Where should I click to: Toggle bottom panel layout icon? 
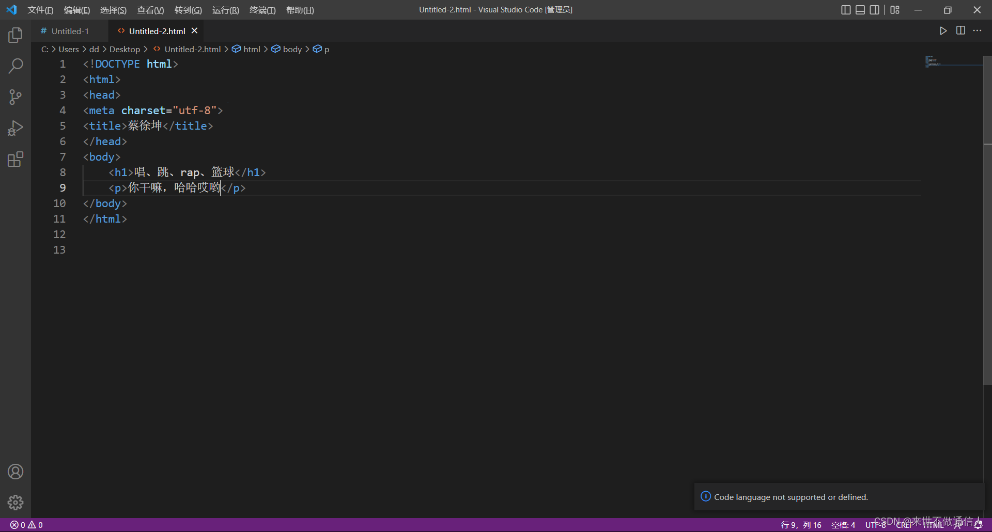tap(860, 10)
